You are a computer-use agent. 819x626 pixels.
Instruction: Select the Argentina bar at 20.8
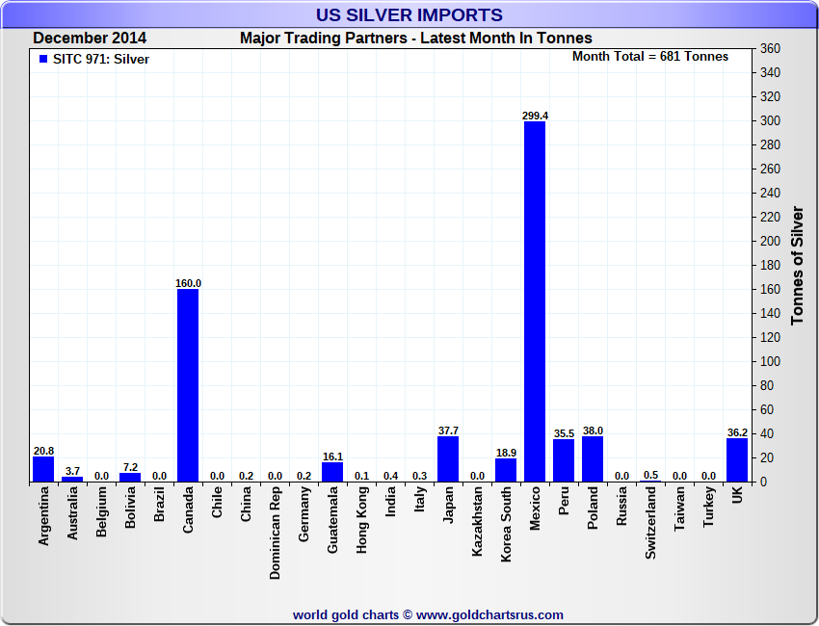point(43,469)
